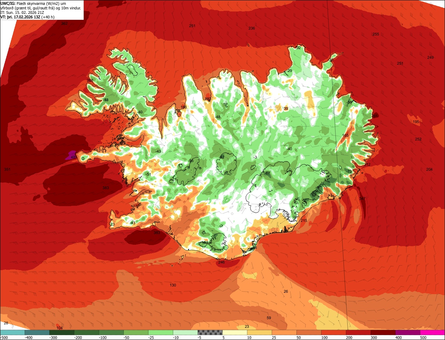Click the map value -3
The width and height of the screenshot is (445, 340).
[255, 157]
